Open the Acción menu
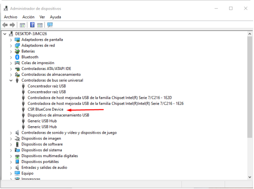The image size is (254, 189). pyautogui.click(x=28, y=17)
